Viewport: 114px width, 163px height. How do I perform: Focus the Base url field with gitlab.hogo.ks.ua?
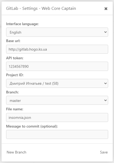point(57,49)
